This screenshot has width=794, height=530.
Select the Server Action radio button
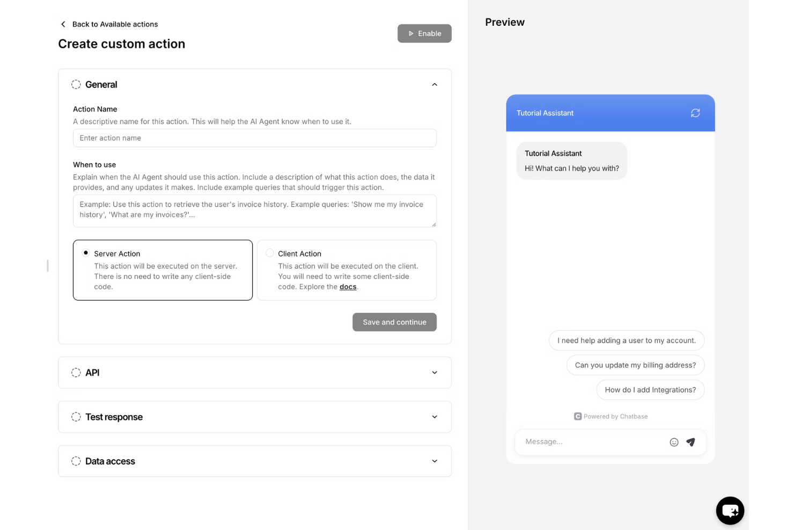pyautogui.click(x=86, y=252)
